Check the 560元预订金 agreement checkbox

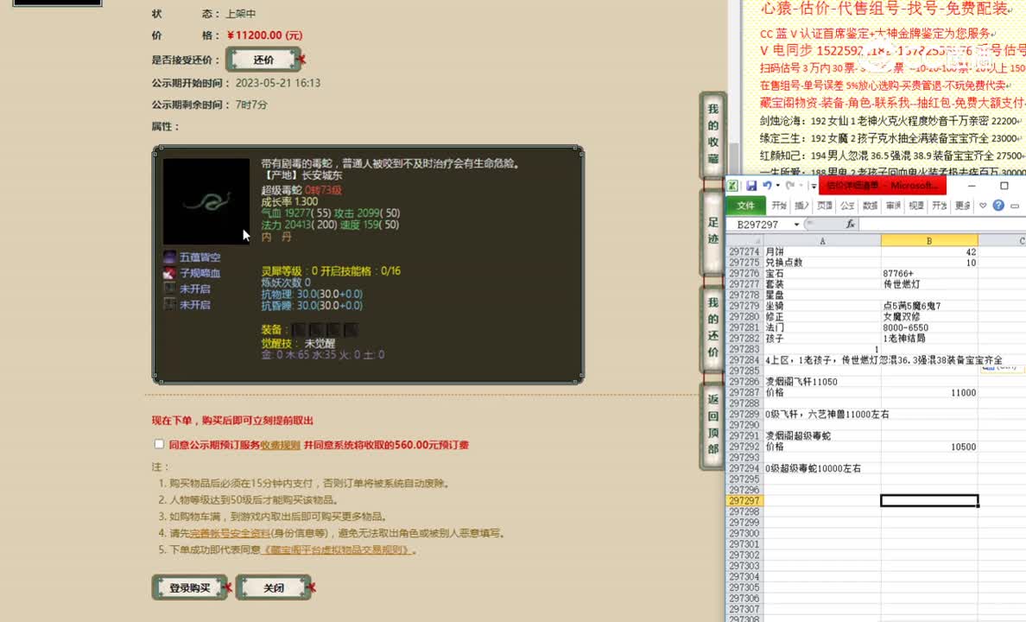[x=159, y=443]
